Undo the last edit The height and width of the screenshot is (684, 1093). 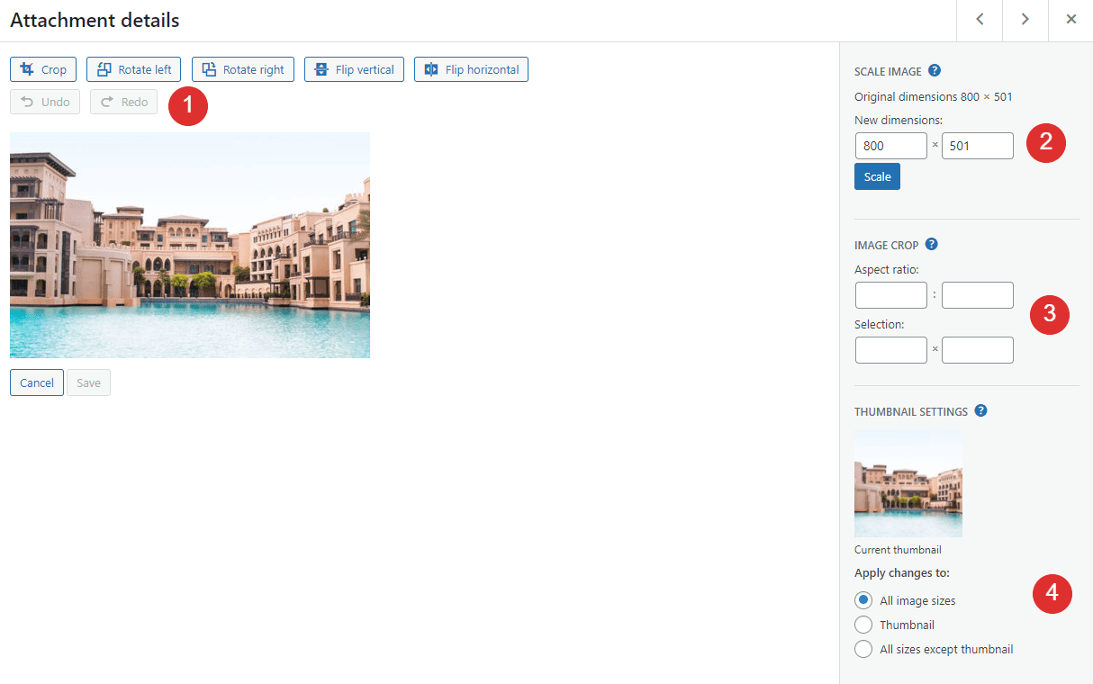(x=44, y=101)
